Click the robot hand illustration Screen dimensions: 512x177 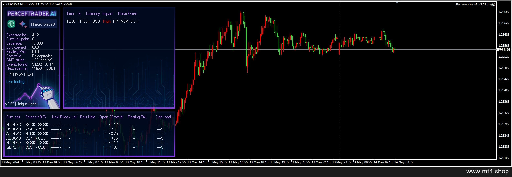coord(48,96)
